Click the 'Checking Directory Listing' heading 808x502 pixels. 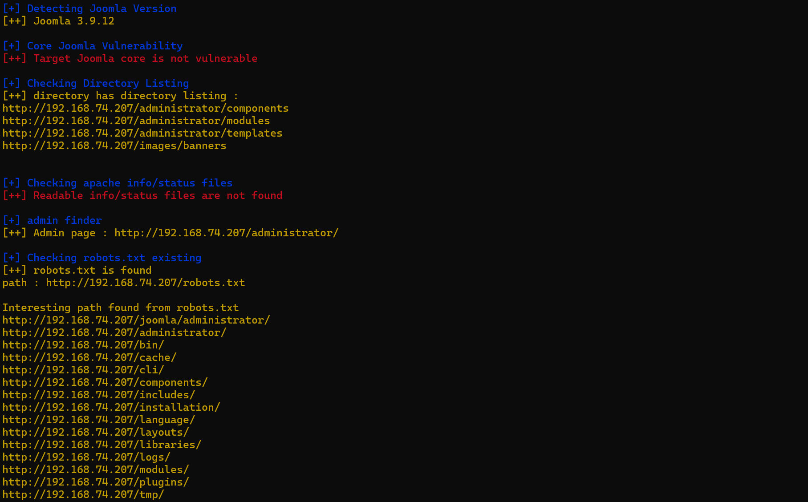(x=96, y=83)
